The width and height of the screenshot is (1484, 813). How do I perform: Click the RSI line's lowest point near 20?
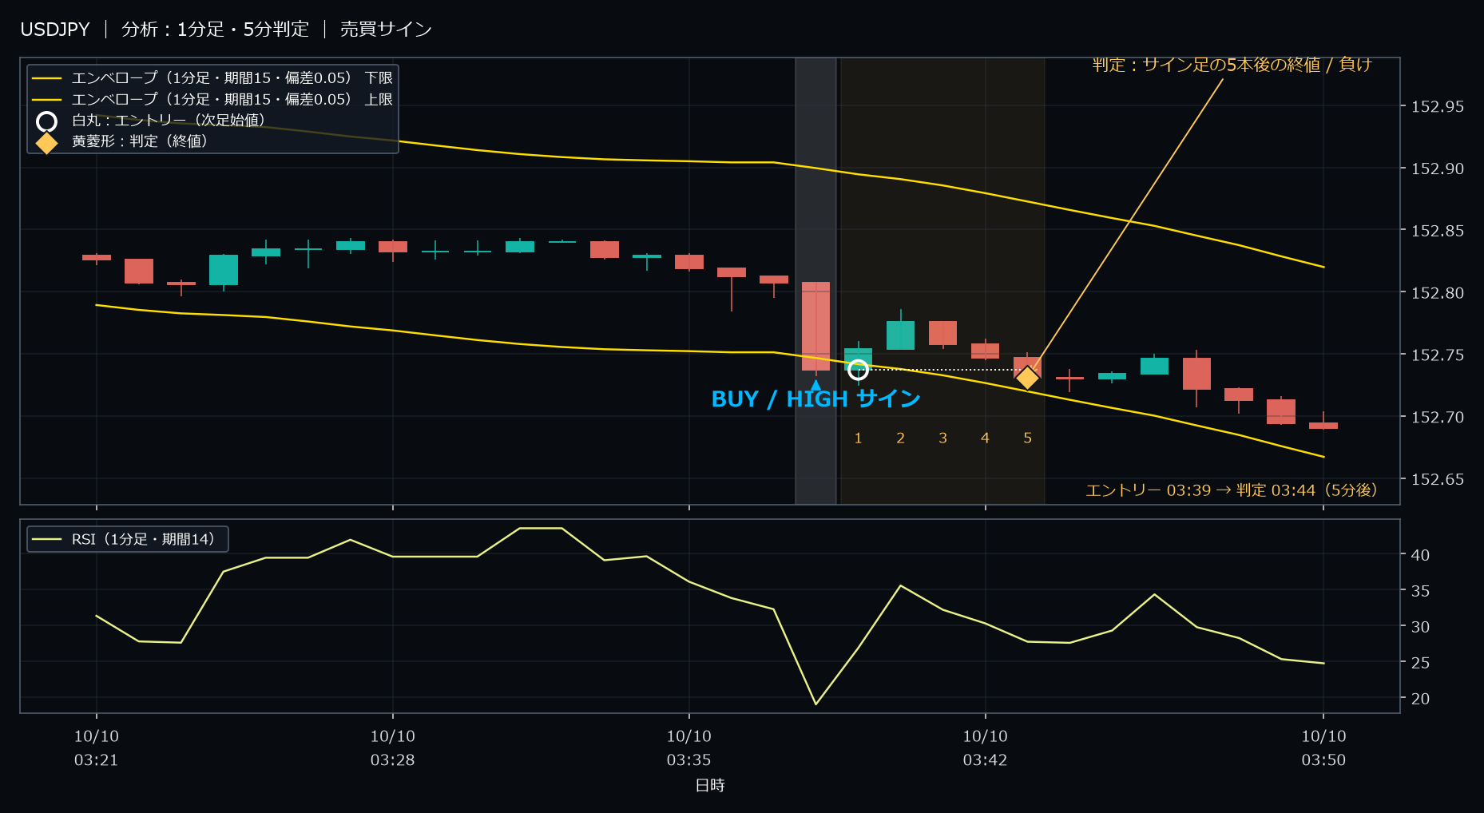(x=815, y=704)
